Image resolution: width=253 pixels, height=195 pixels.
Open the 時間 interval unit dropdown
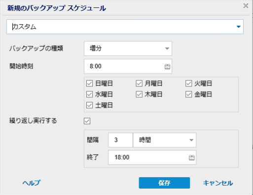coord(165,140)
